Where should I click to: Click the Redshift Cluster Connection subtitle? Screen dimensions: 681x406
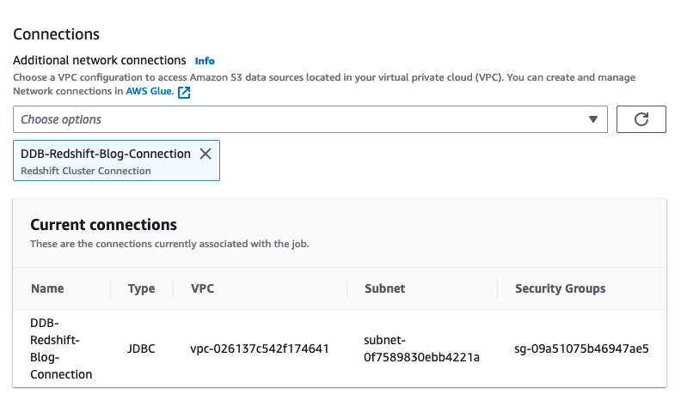point(86,171)
